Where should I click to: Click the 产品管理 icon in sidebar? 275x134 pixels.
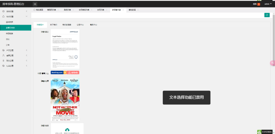coord(3,50)
